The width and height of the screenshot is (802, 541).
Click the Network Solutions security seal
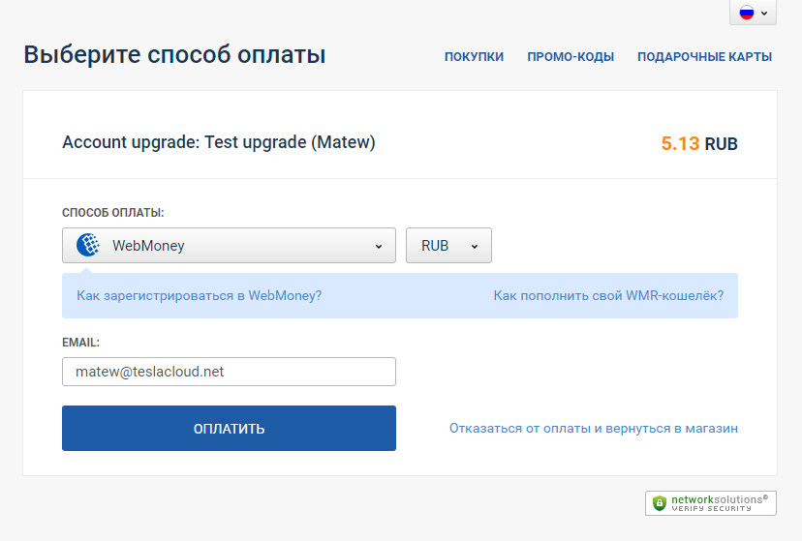click(x=712, y=502)
